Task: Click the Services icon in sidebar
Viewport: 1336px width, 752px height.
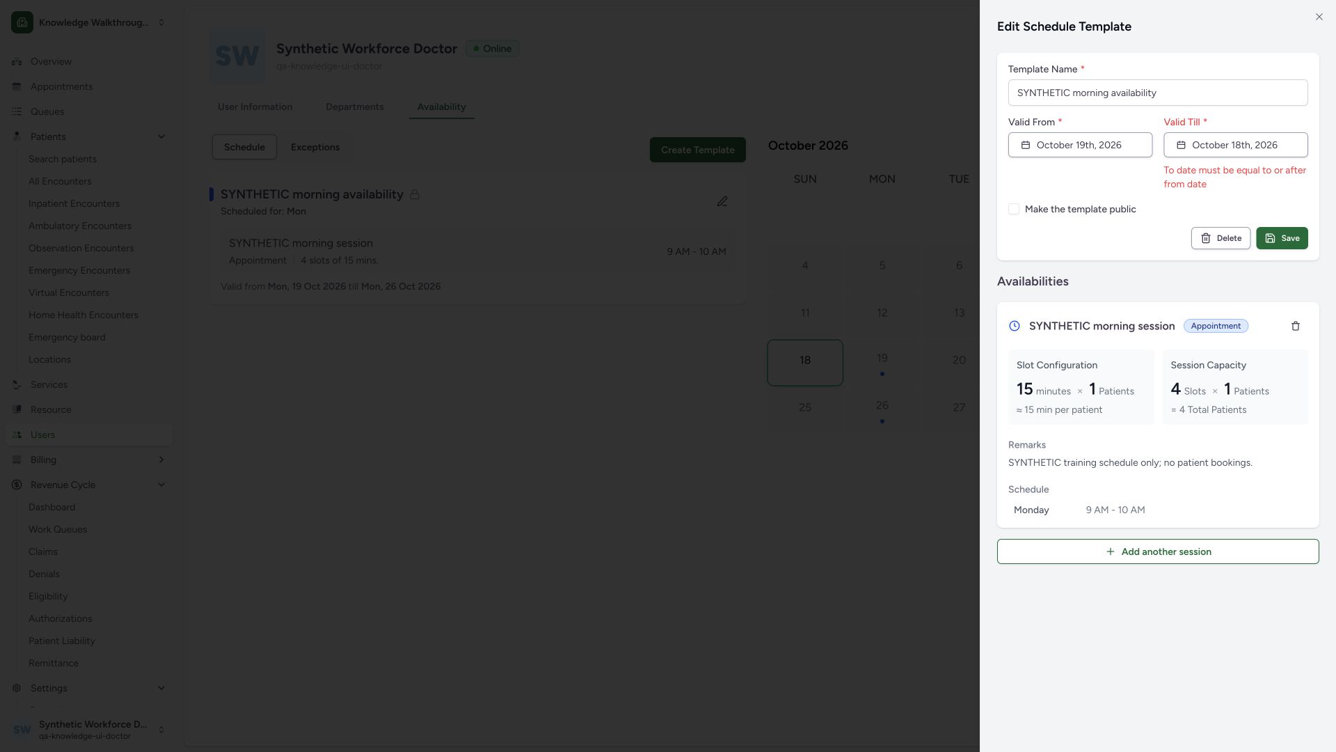Action: (17, 384)
